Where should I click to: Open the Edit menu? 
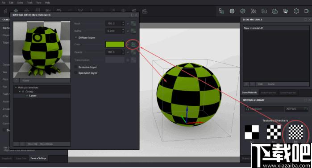11,3
